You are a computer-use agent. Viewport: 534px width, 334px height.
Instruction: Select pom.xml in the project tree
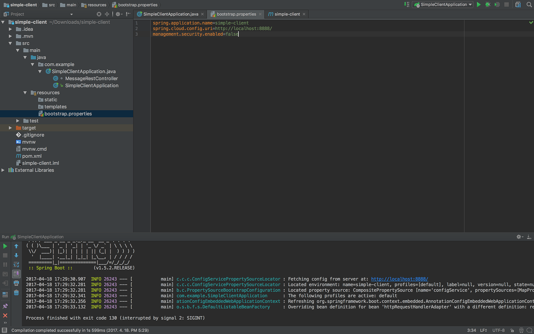[32, 156]
